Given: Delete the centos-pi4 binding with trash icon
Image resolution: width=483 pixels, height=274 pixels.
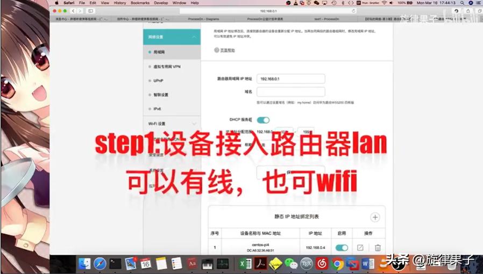Looking at the screenshot, I should point(378,248).
